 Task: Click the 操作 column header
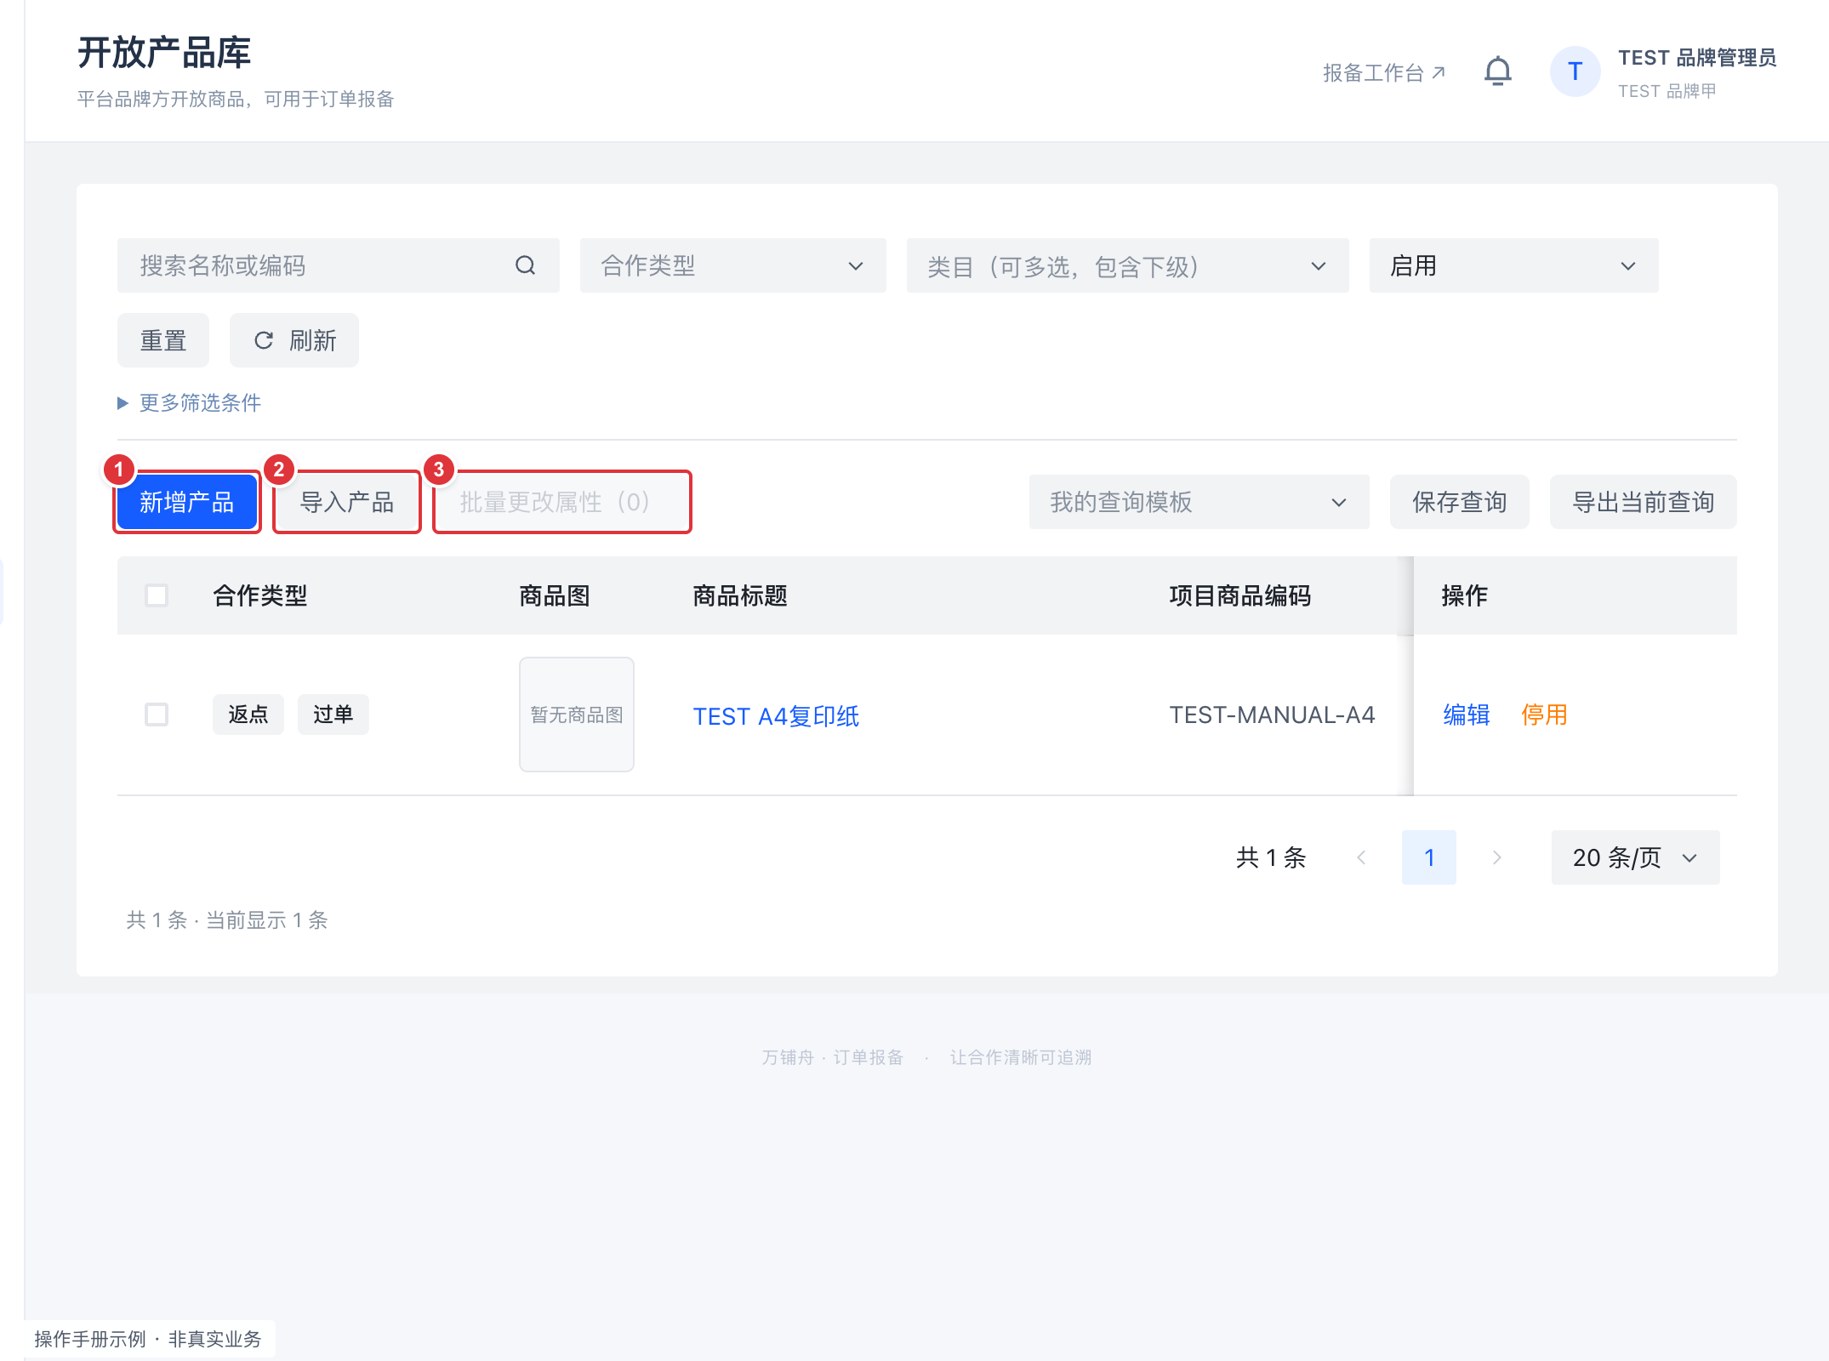point(1465,595)
